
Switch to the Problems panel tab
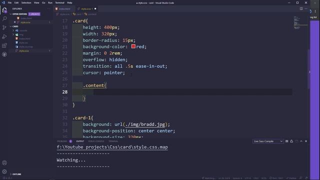pyautogui.click(x=62, y=141)
